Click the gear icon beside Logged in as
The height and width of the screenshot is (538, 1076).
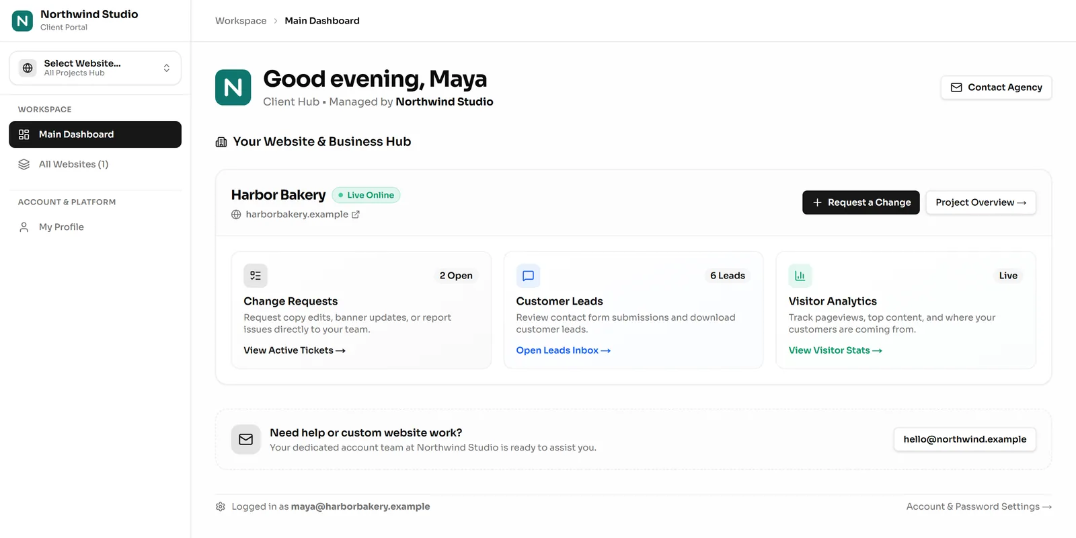[x=221, y=507]
